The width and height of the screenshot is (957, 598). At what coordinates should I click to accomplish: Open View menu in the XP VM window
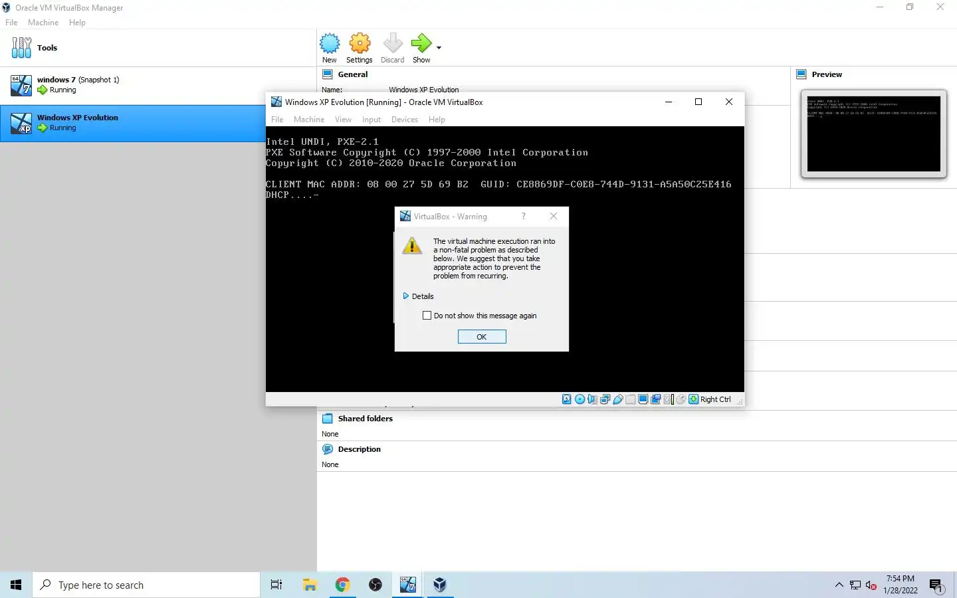pos(343,120)
